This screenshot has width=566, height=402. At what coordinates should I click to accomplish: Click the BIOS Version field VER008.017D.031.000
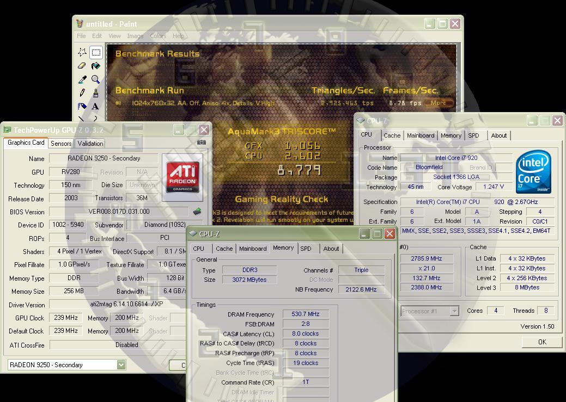pos(119,212)
